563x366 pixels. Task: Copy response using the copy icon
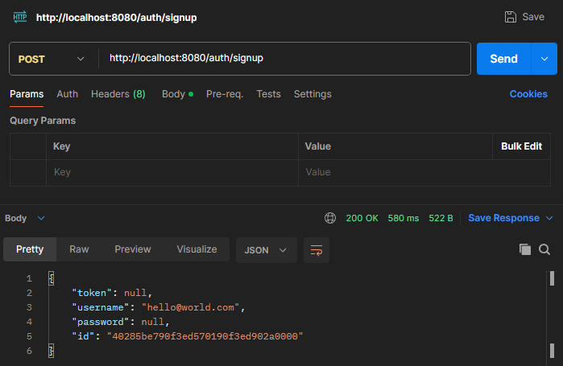click(525, 249)
